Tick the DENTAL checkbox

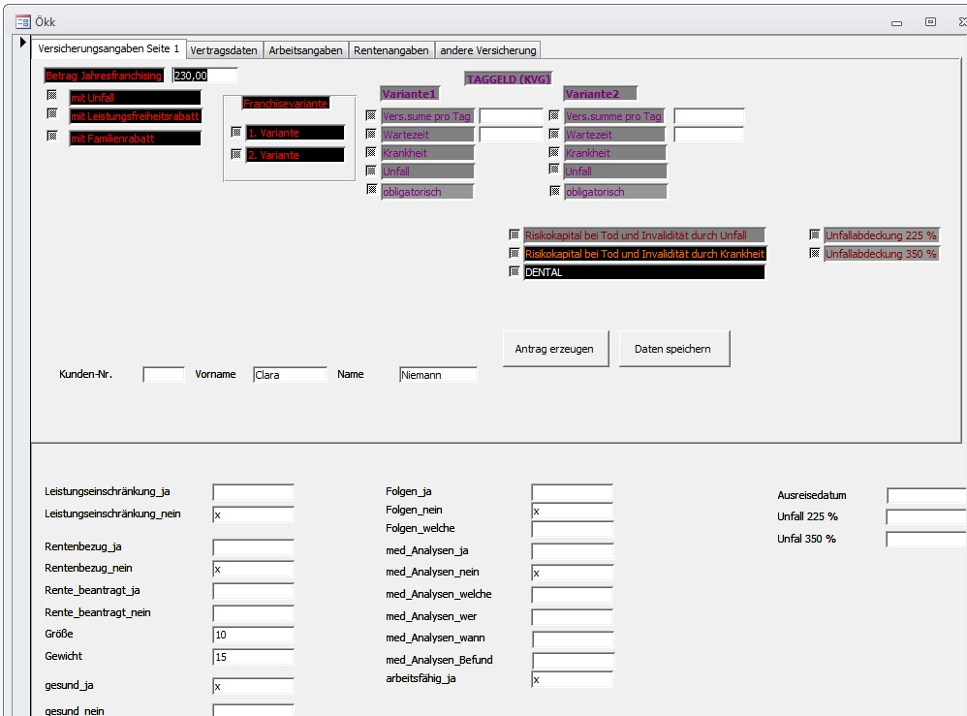[514, 272]
